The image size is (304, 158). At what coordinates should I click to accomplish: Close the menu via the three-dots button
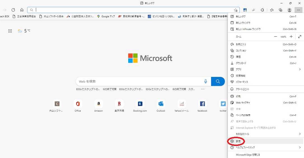(298, 10)
